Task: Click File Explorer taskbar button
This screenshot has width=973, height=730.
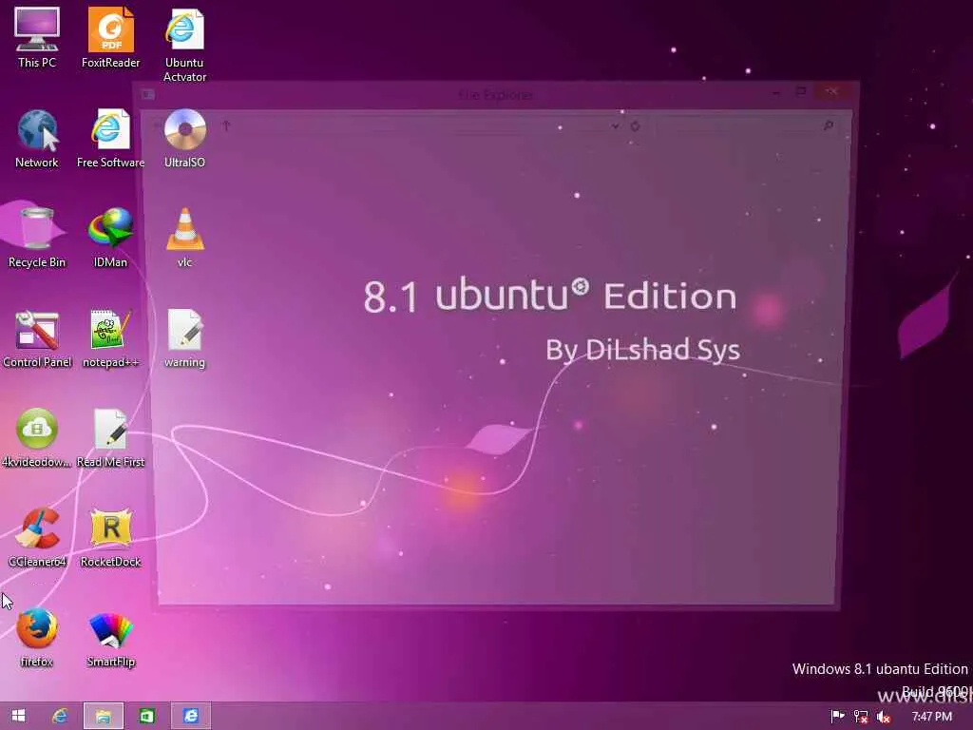Action: tap(104, 716)
